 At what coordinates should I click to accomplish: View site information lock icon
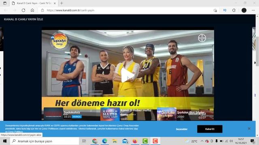tap(42, 10)
